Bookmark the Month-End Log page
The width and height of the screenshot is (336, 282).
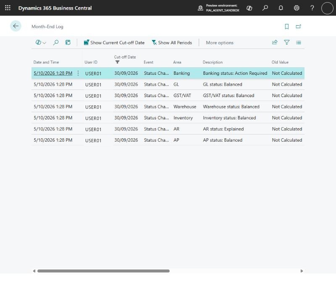(x=287, y=26)
